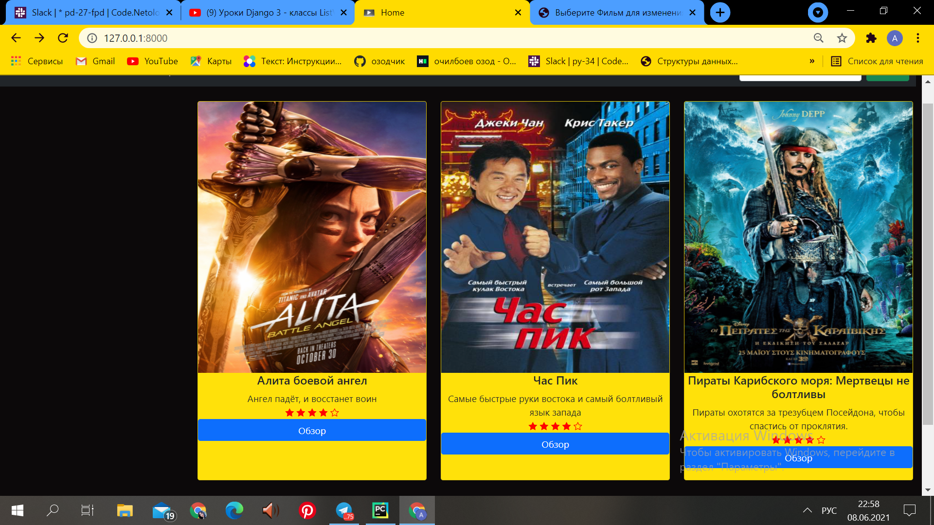Image resolution: width=934 pixels, height=525 pixels.
Task: Click the first red star under Час Пик
Action: pyautogui.click(x=533, y=426)
